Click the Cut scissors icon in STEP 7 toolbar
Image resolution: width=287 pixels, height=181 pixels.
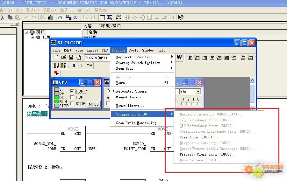[2, 17]
